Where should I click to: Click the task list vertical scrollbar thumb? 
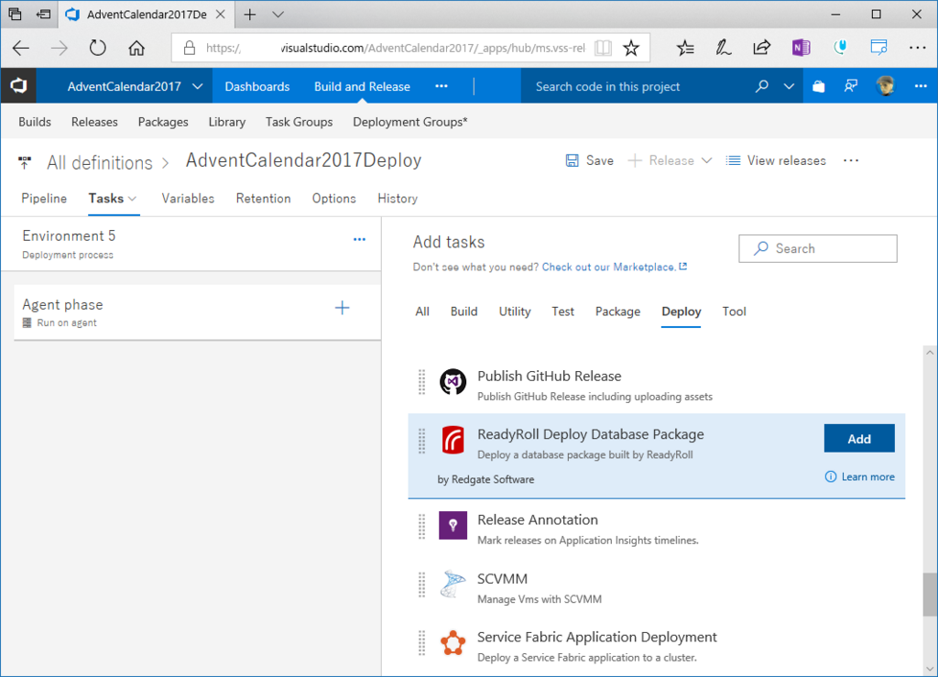(x=930, y=594)
